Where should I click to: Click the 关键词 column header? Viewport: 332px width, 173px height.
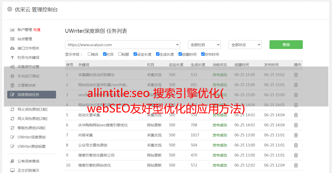[x=84, y=65]
